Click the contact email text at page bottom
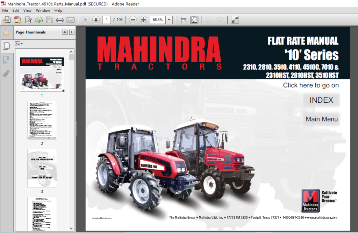 102,218
